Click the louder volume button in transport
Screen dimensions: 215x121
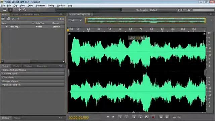point(174,117)
